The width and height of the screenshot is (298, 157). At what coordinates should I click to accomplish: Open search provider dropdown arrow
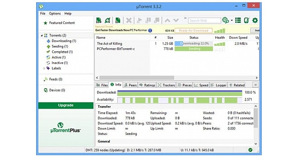pos(232,20)
